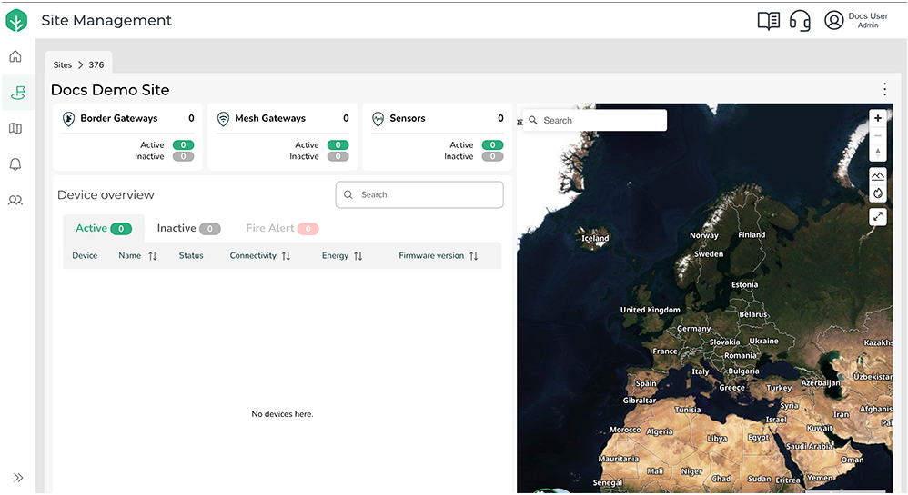908x495 pixels.
Task: Sort devices by Firmware version
Action: coord(473,256)
